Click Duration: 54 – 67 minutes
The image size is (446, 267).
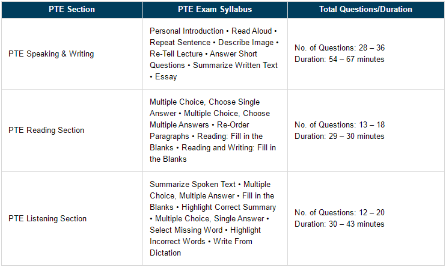tap(340, 59)
